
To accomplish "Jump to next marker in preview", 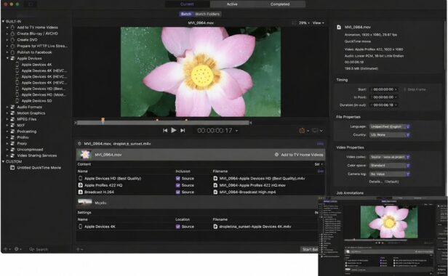I will click(x=183, y=131).
